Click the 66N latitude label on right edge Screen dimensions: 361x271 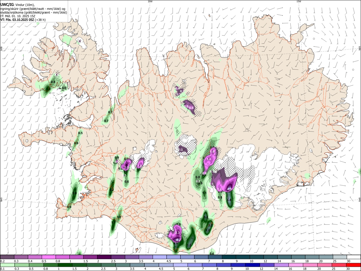360,49
